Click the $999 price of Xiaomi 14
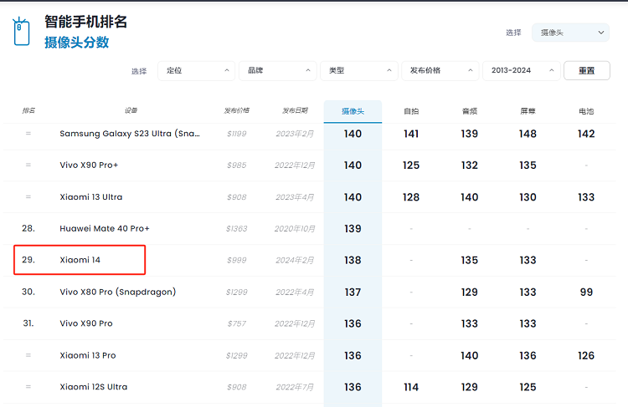 pos(237,260)
